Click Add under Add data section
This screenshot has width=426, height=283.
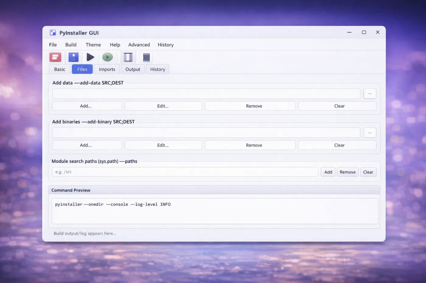pyautogui.click(x=86, y=106)
